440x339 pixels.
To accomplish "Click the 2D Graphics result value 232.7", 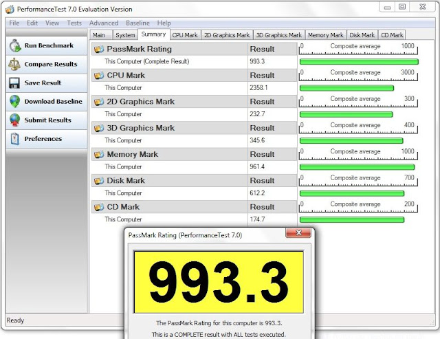I will coord(257,114).
